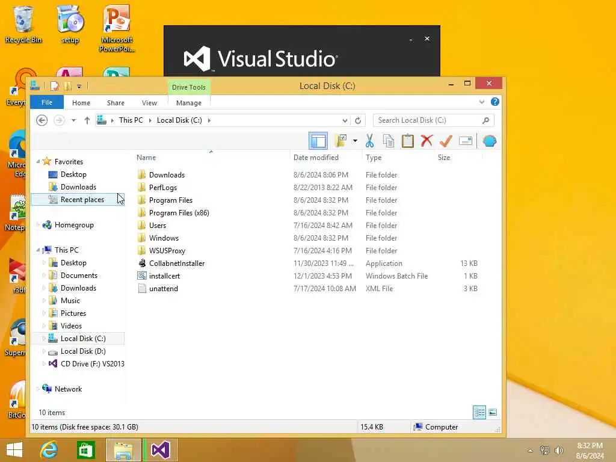Screen dimensions: 616x462
Task: Click the Cut scissors icon
Action: point(369,141)
